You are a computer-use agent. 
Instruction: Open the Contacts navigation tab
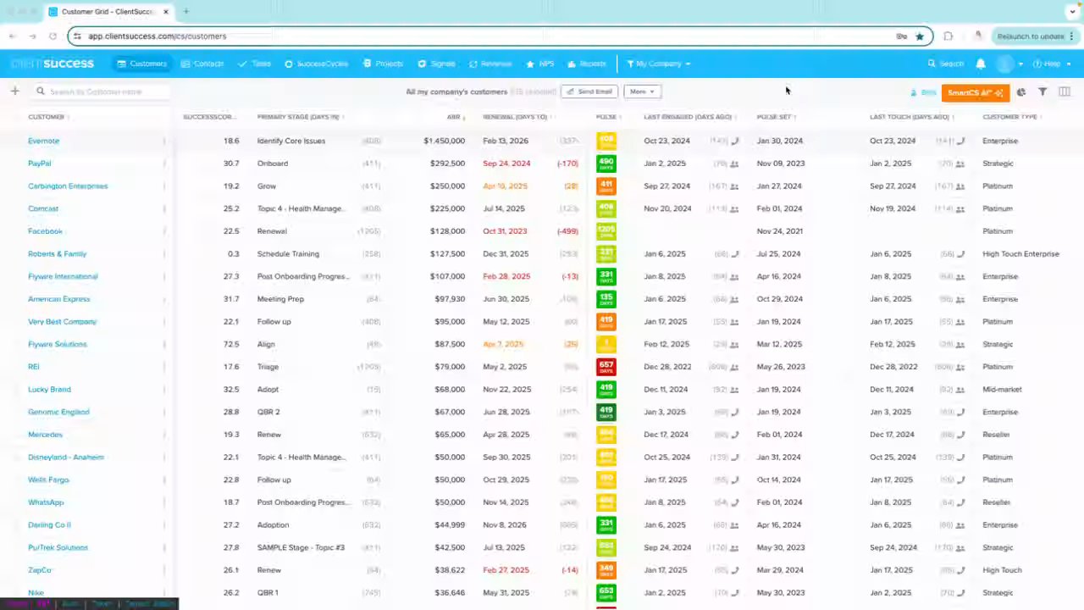(x=202, y=64)
